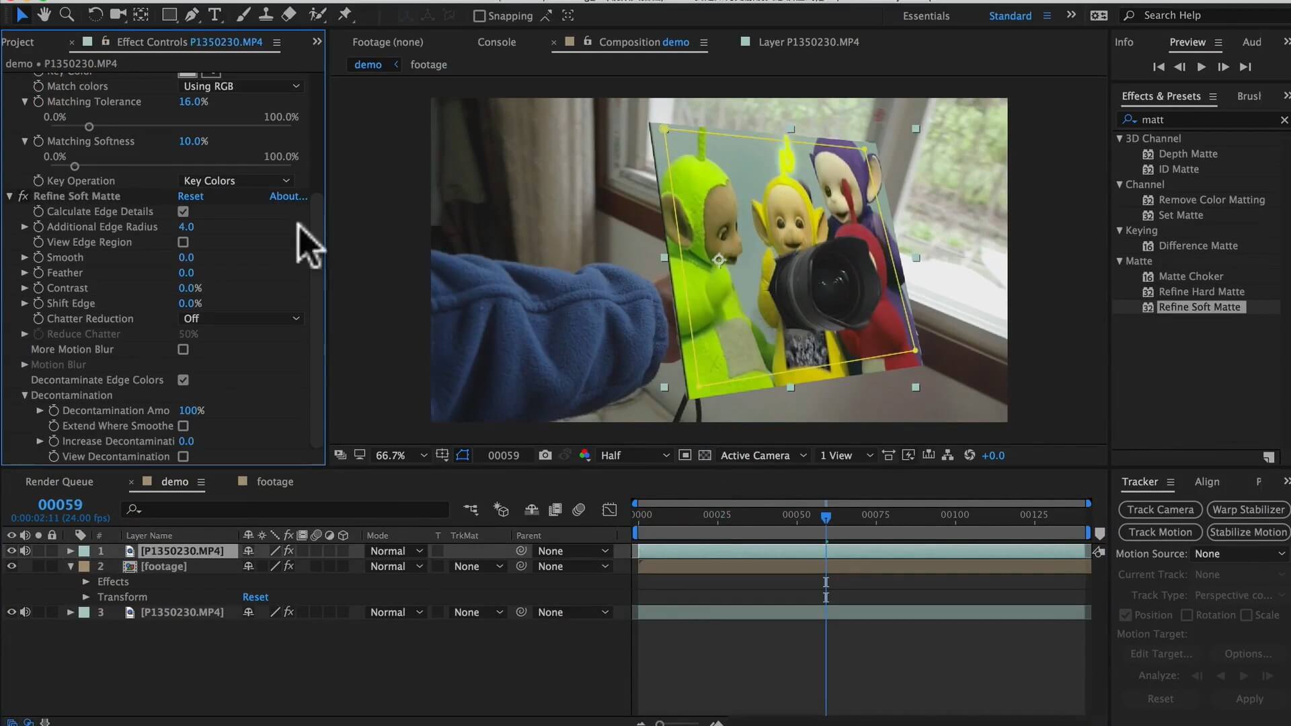Viewport: 1291px width, 726px height.
Task: Show channel and color management icon
Action: (585, 455)
